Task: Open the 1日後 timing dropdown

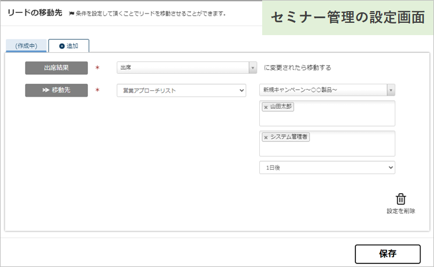Action: point(327,167)
